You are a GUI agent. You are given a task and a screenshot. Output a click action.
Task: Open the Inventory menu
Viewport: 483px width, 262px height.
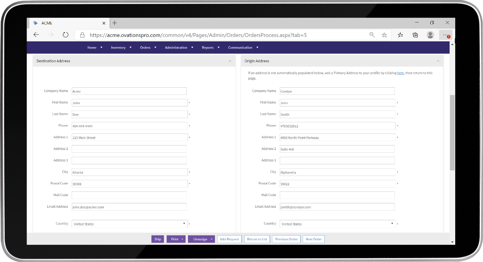(121, 47)
